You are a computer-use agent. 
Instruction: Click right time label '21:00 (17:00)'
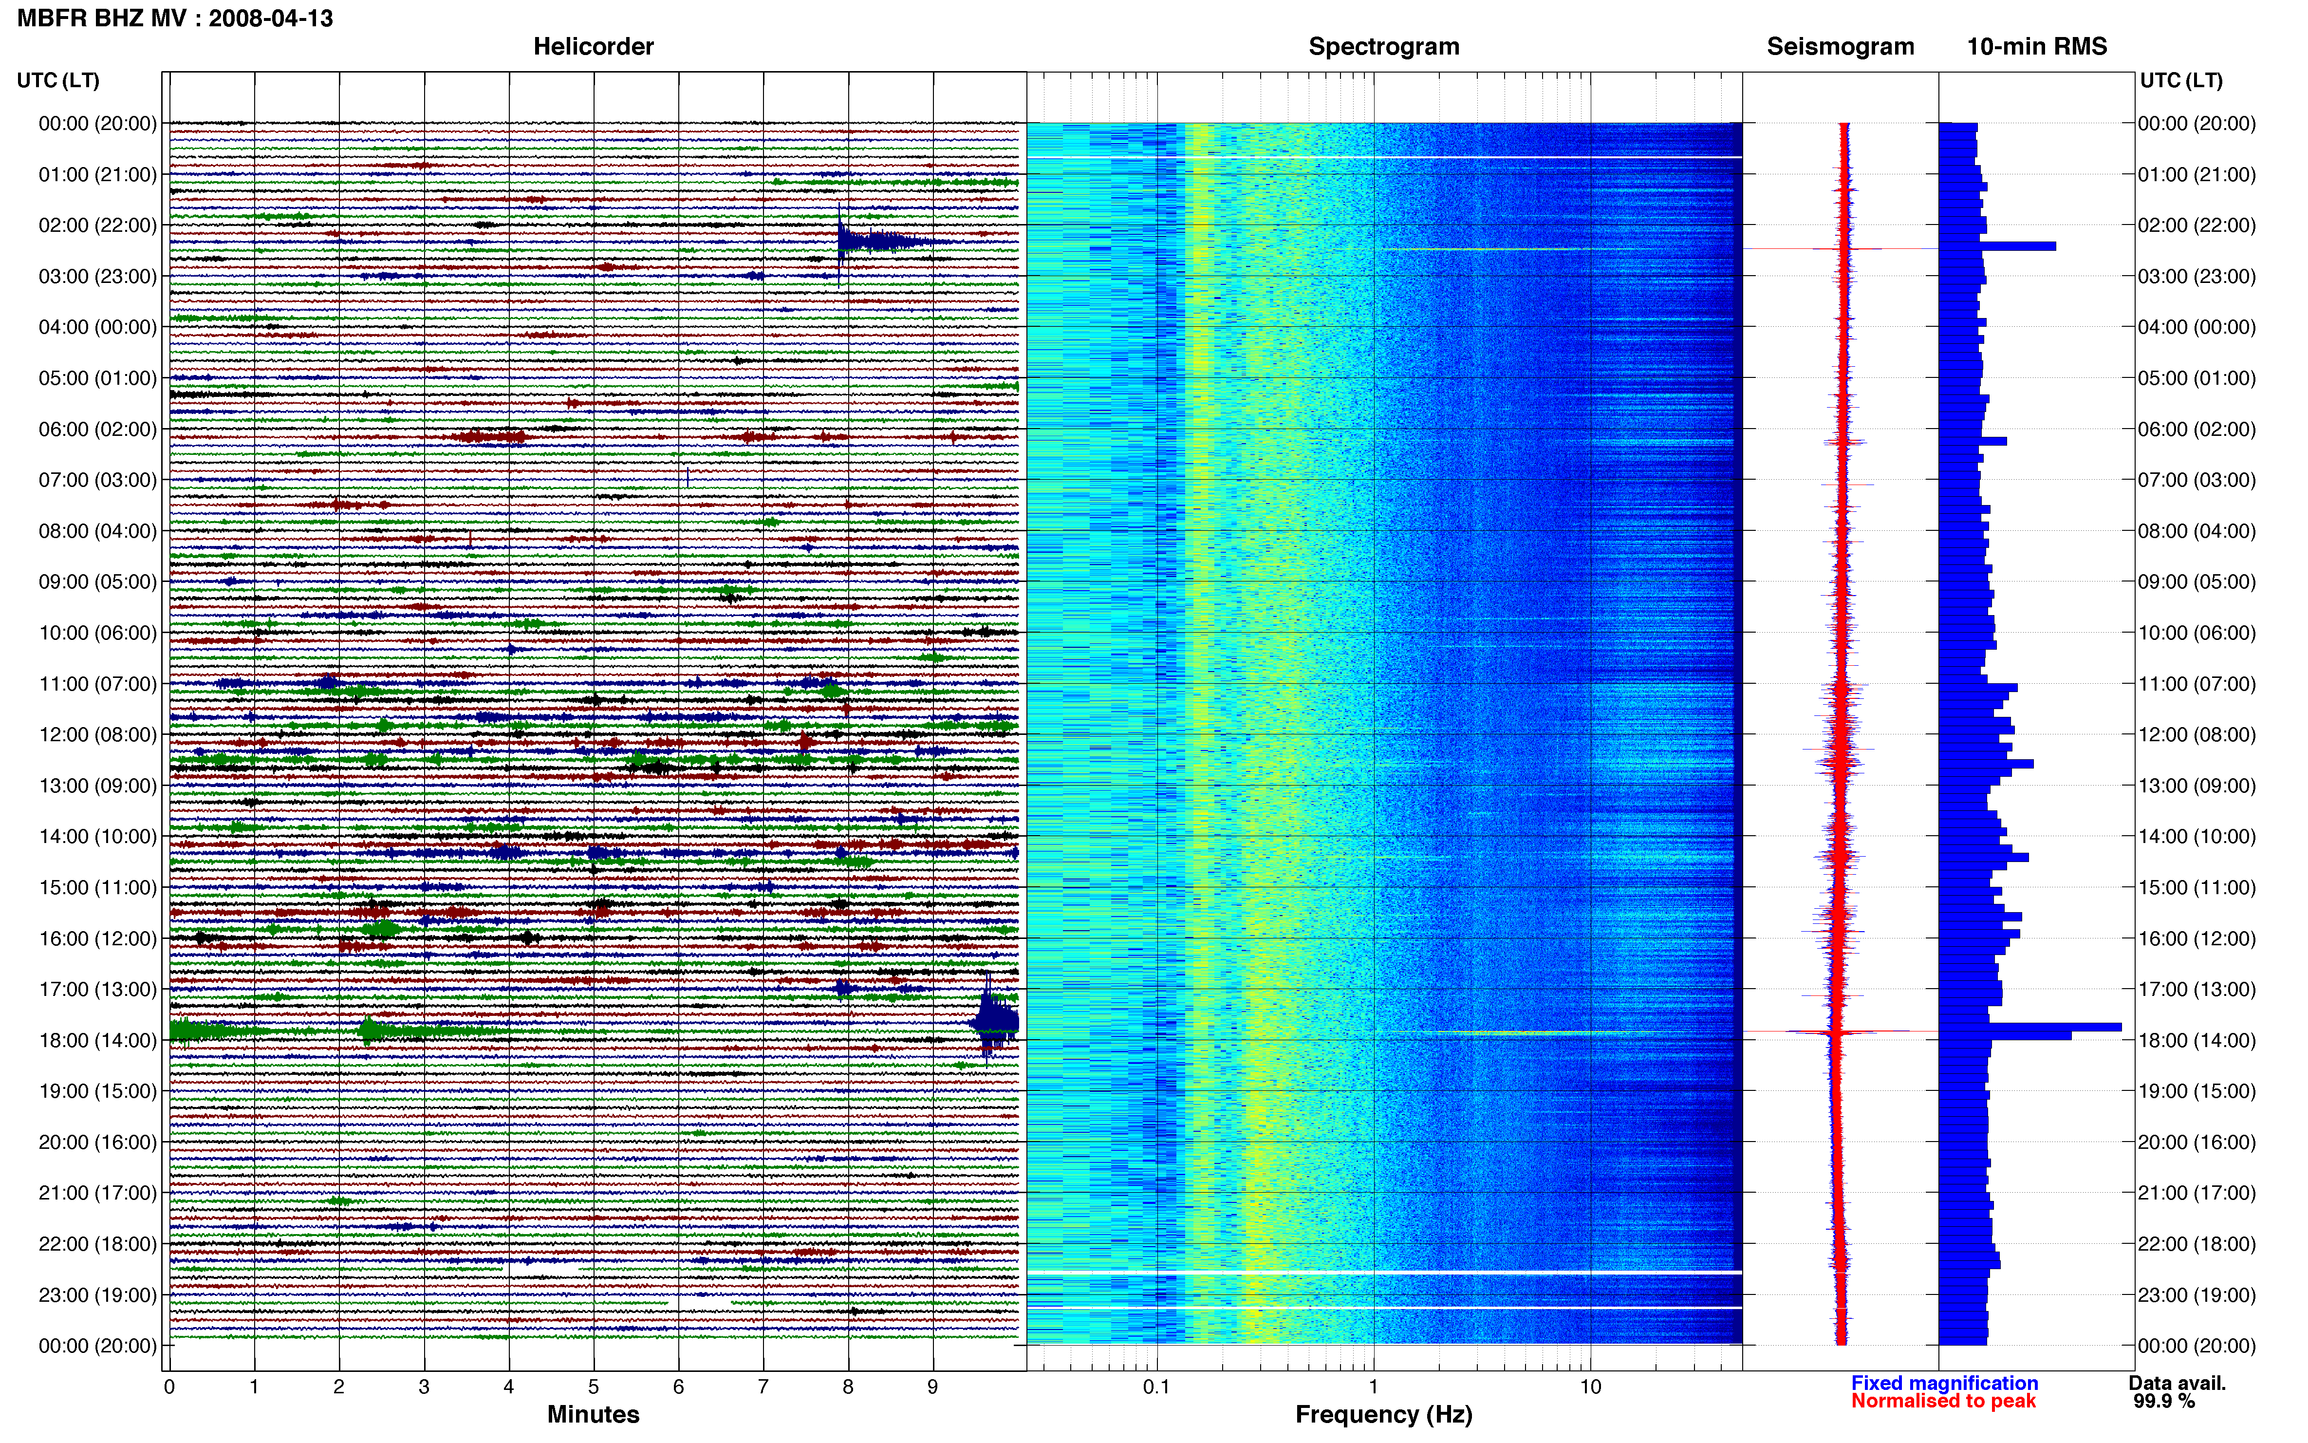(x=2196, y=1193)
